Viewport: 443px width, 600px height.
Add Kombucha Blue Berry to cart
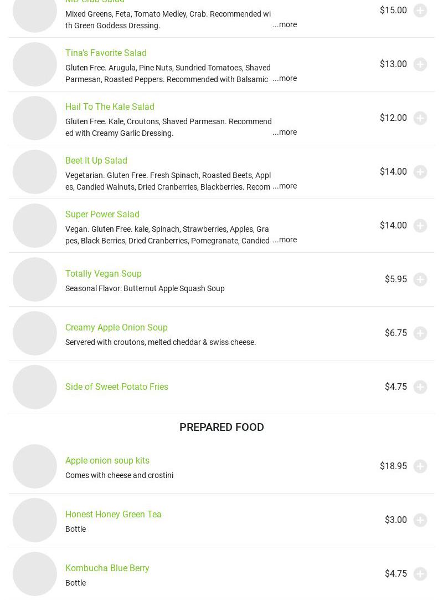click(420, 574)
